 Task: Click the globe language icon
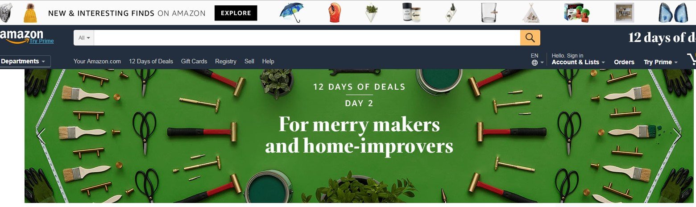534,63
